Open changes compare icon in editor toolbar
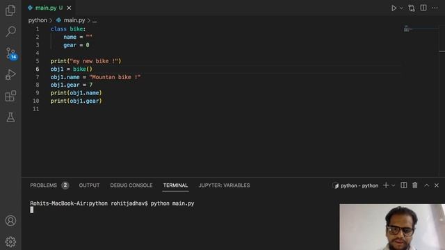Screen dimensions: 445x250 pos(412,8)
